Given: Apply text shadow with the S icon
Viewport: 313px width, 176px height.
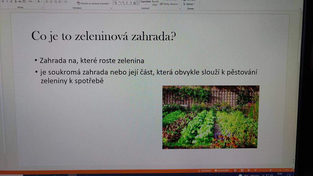Looking at the screenshot, I should point(16,2).
